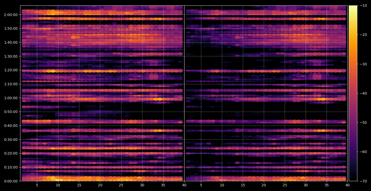The height and width of the screenshot is (191, 371).
Task: Click x-axis label 25 under the left heatmap
Action: click(x=121, y=185)
